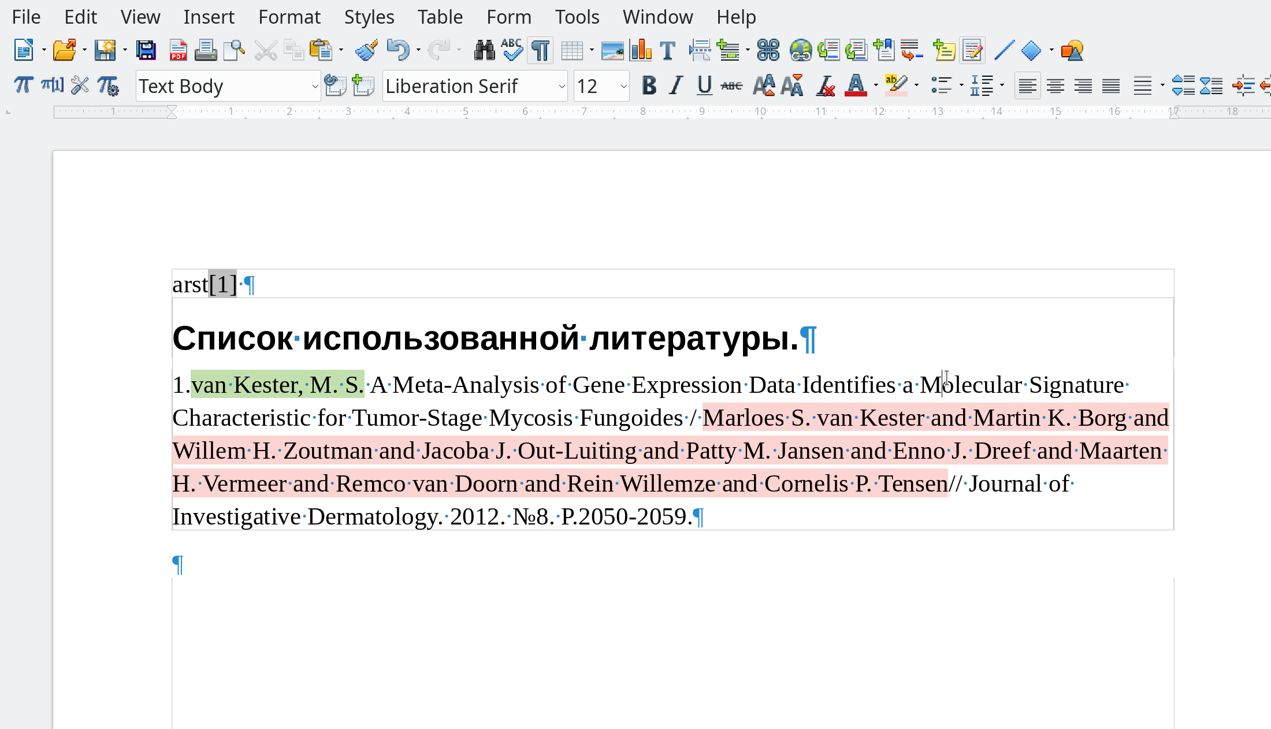Click the Clone Formatting paintbrush icon
1271x729 pixels.
click(x=366, y=51)
